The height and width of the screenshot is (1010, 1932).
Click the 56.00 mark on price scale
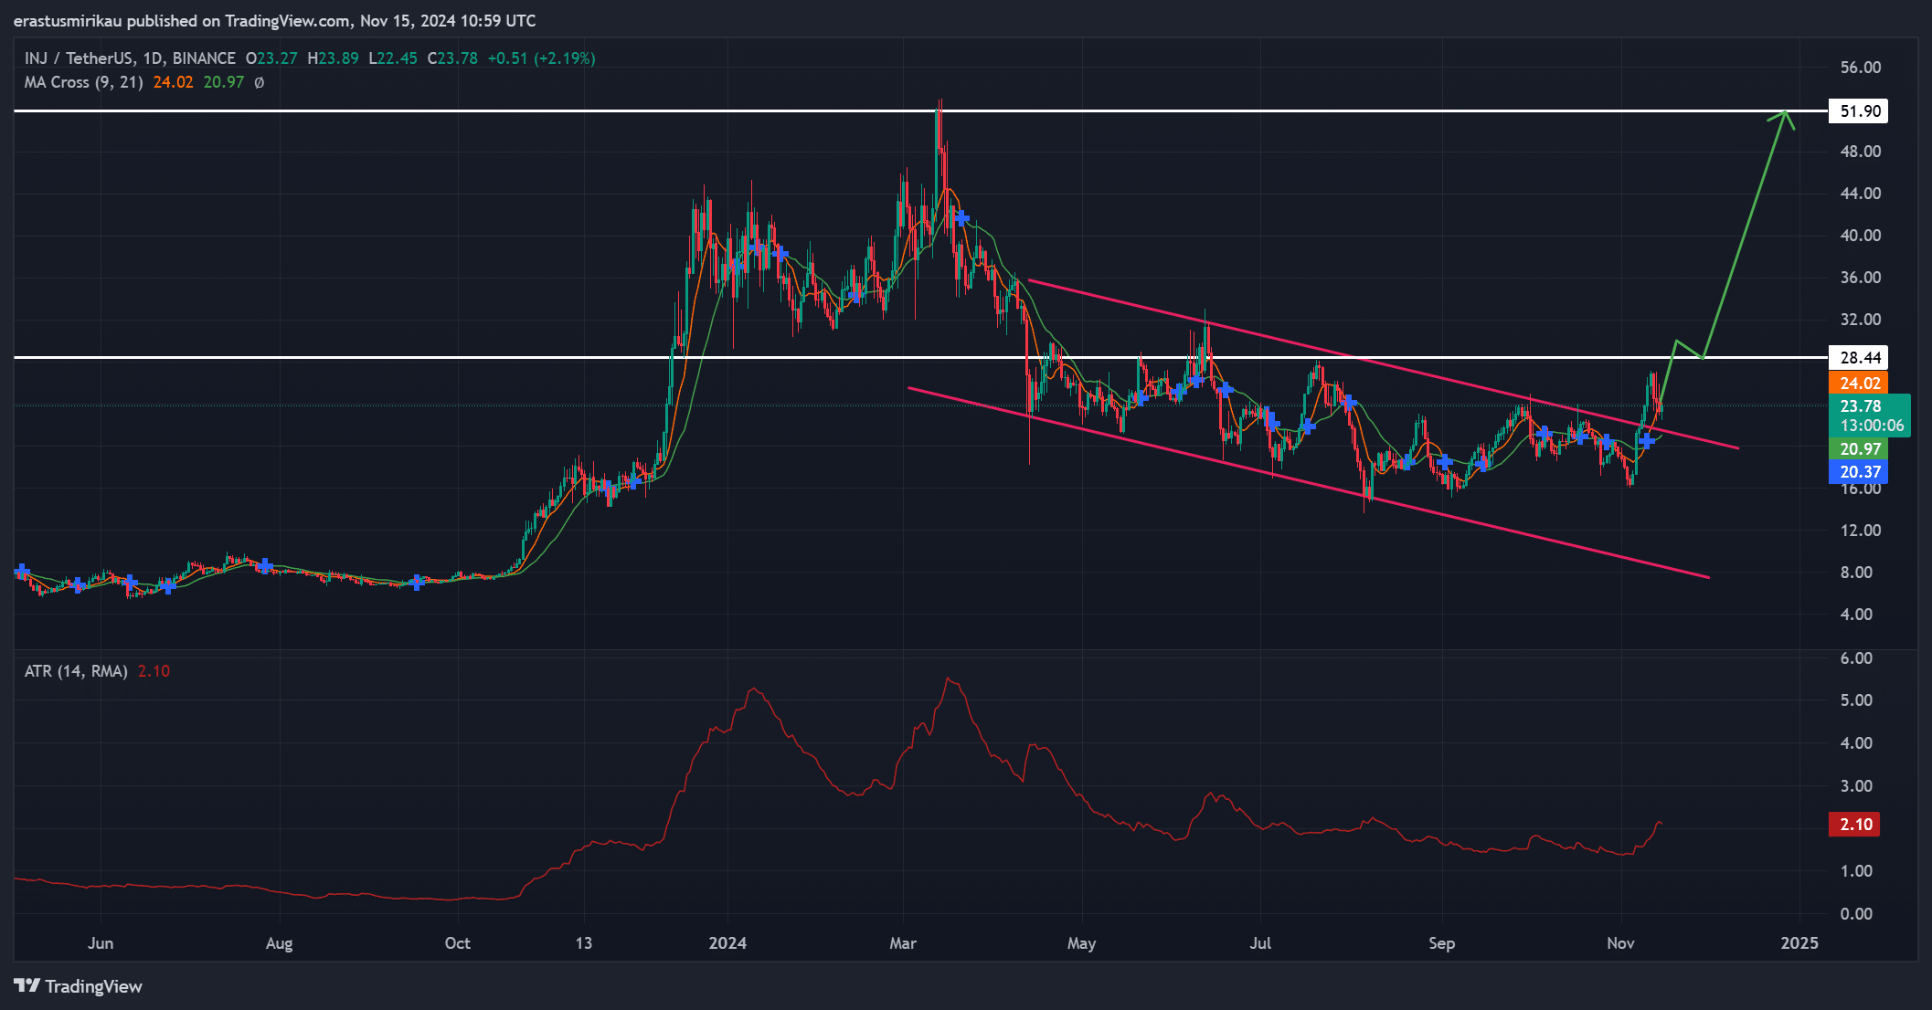1860,68
